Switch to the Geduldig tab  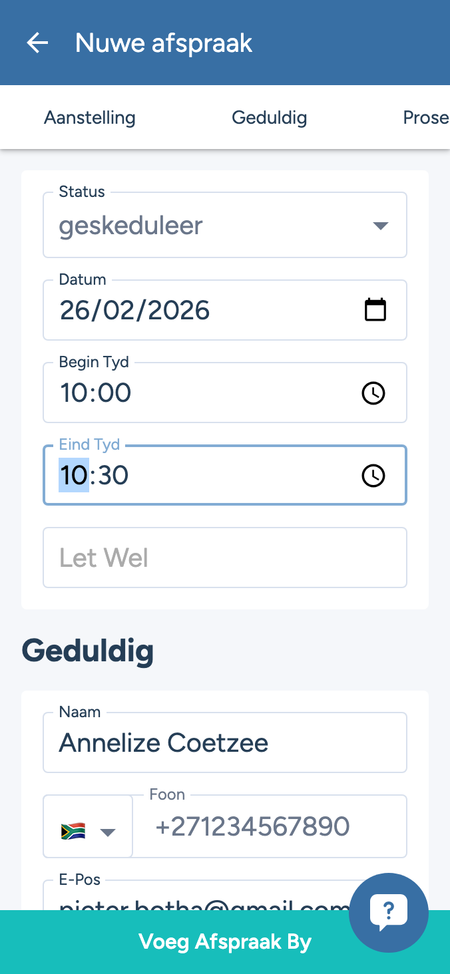[x=269, y=118]
